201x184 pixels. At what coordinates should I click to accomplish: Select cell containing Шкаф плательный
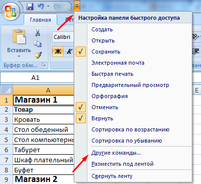point(43,160)
